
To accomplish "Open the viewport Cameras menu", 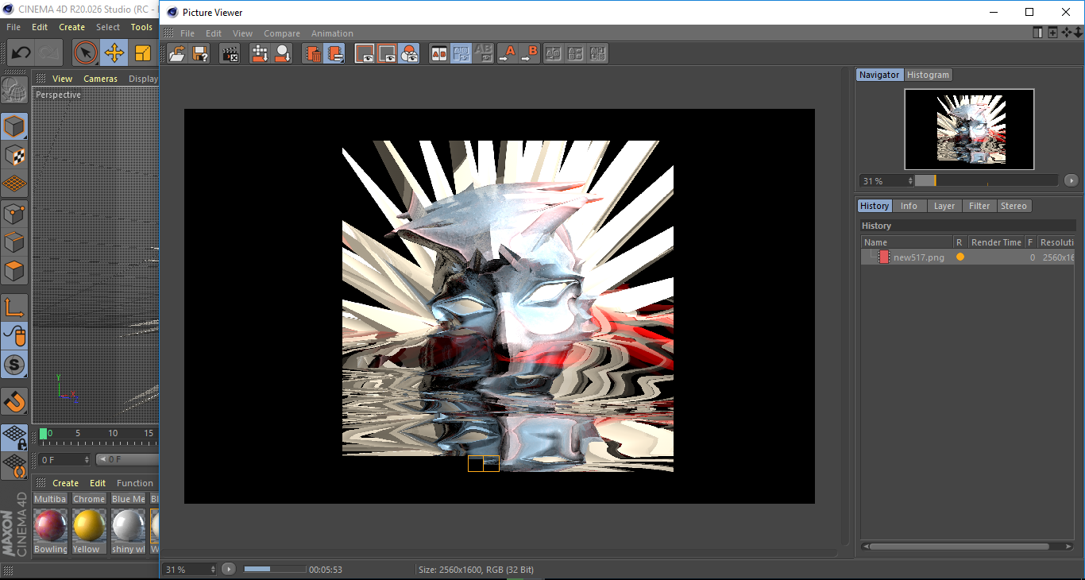I will click(x=100, y=79).
